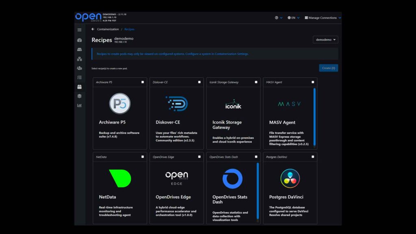
Task: Expand the EN language chevron
Action: (x=298, y=18)
